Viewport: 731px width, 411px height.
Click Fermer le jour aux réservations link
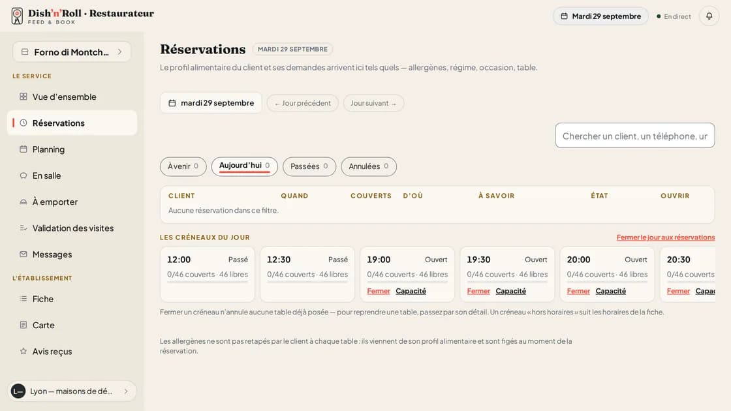pyautogui.click(x=665, y=237)
